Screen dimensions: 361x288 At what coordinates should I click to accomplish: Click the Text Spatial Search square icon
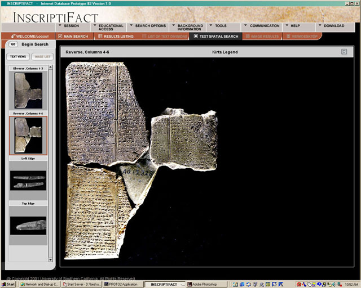pyautogui.click(x=196, y=37)
